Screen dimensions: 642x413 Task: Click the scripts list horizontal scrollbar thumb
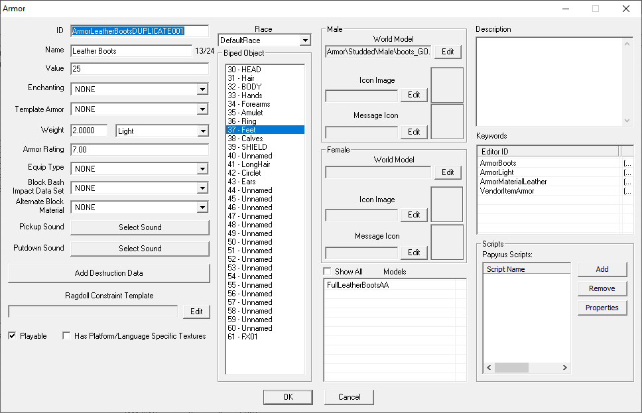pos(511,367)
